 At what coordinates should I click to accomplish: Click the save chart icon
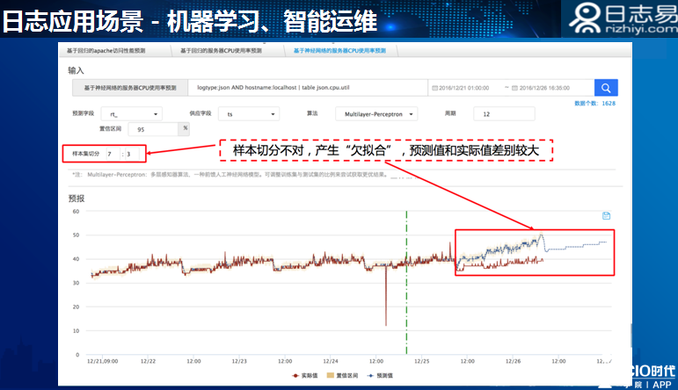tap(606, 215)
